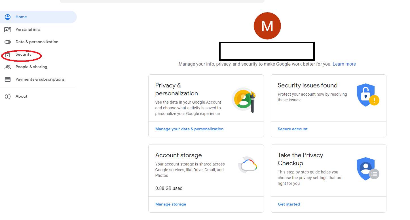Image resolution: width=410 pixels, height=220 pixels.
Task: Open the Manage storage link
Action: 170,204
